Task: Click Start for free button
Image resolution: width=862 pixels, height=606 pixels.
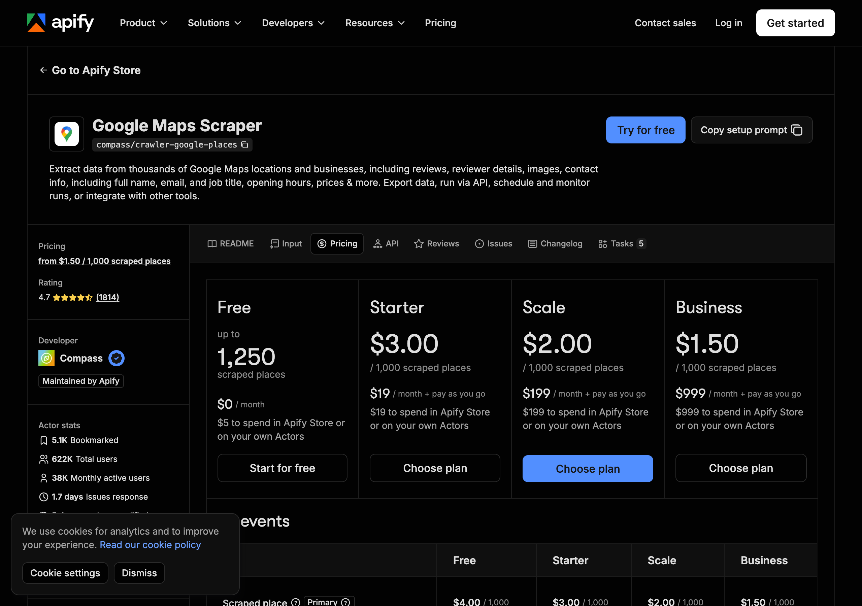Action: pyautogui.click(x=282, y=468)
